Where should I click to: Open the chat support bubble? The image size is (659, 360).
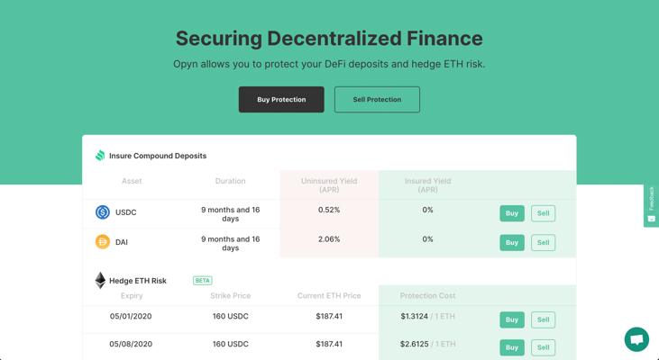click(x=636, y=339)
